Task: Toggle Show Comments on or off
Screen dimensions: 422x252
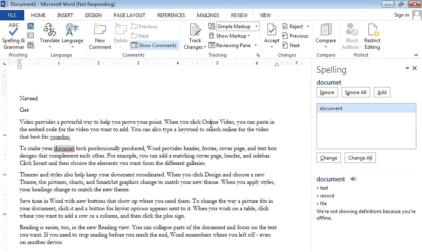Action: coord(154,45)
